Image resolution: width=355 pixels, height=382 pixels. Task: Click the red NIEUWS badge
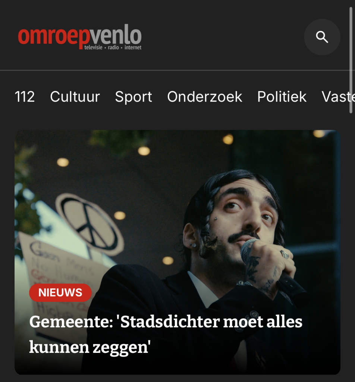60,292
